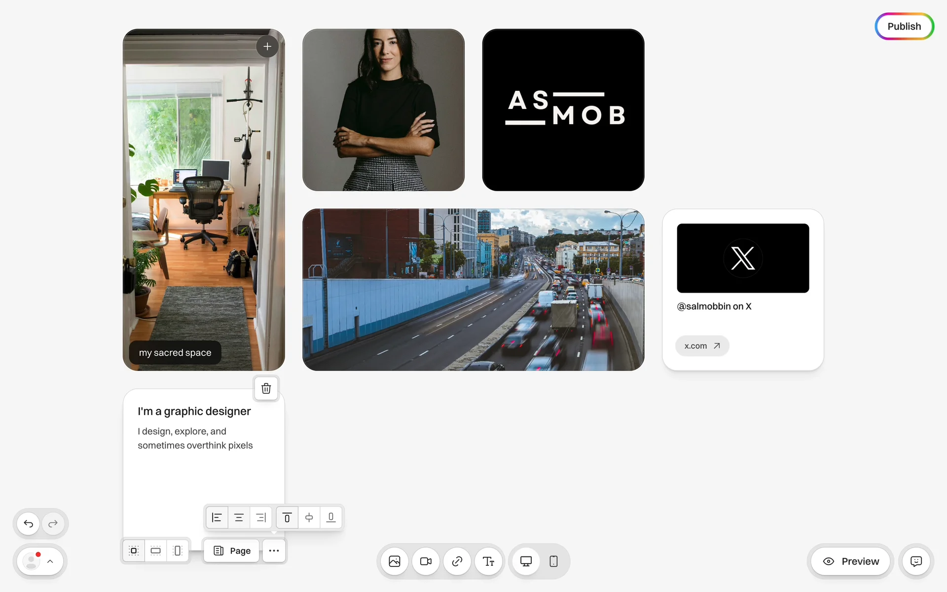
Task: Switch to the mobile layout view
Action: click(x=553, y=561)
